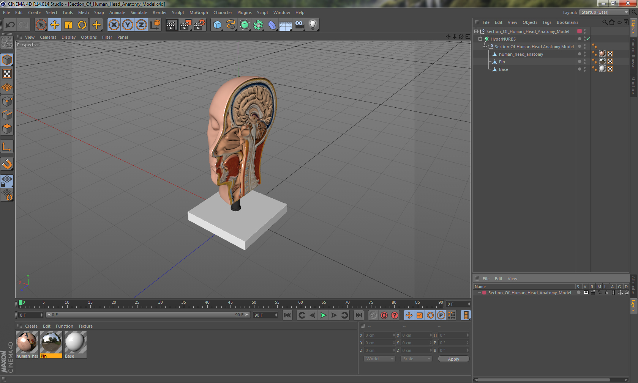Toggle Autokeying button

pos(384,315)
